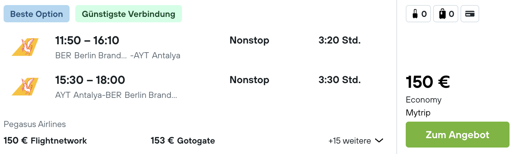Click Pegasus logo on outbound flight

pyautogui.click(x=25, y=47)
